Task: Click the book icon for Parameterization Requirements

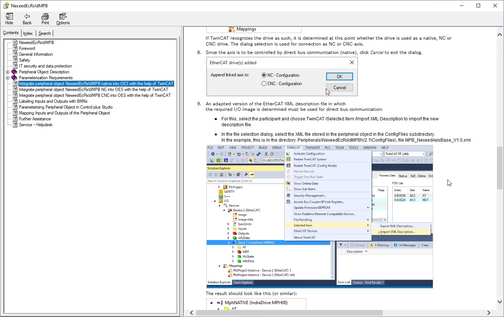Action: (x=15, y=78)
